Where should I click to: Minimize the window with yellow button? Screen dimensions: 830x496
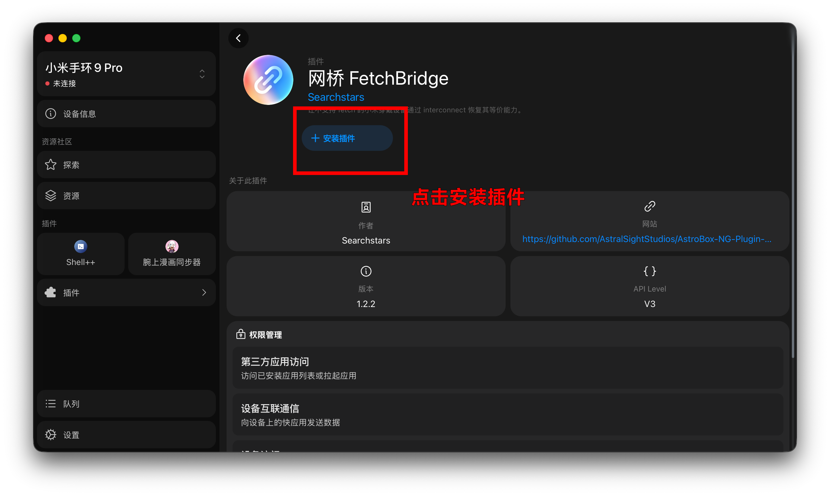(x=63, y=38)
